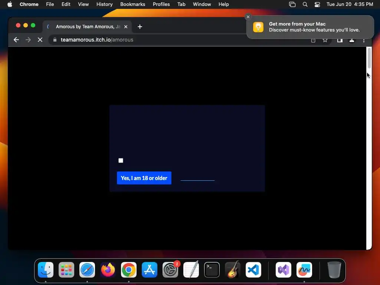Stop loading the page with the X button
Image resolution: width=380 pixels, height=285 pixels.
coord(40,40)
